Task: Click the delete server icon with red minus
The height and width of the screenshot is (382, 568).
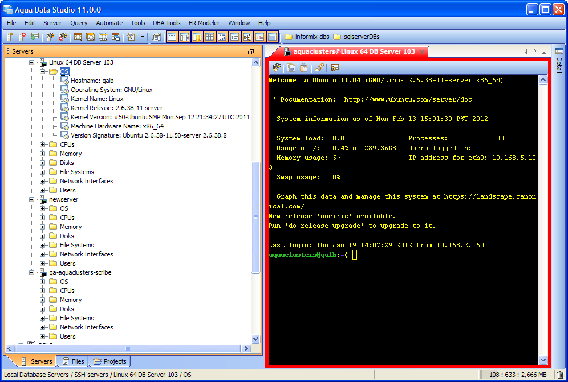Action: pyautogui.click(x=22, y=37)
